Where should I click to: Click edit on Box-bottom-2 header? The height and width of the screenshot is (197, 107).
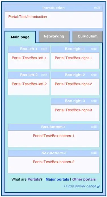pyautogui.click(x=94, y=153)
